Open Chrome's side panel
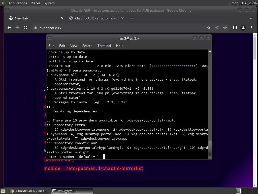Image resolution: width=258 pixels, height=194 pixels. click(x=235, y=28)
